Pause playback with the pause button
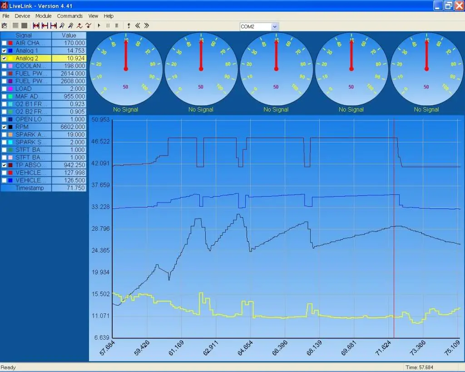 (x=108, y=26)
